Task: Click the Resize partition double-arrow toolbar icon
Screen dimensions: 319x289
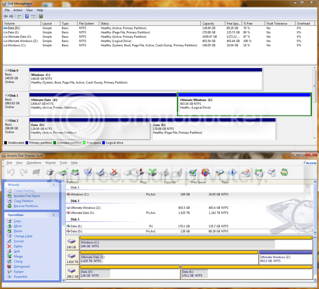Action: click(x=75, y=173)
